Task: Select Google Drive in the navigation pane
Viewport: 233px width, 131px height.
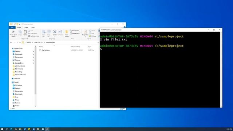Action: [x=19, y=63]
